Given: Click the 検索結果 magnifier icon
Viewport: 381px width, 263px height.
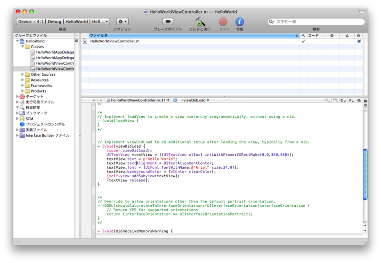Looking at the screenshot, I should pyautogui.click(x=22, y=108).
